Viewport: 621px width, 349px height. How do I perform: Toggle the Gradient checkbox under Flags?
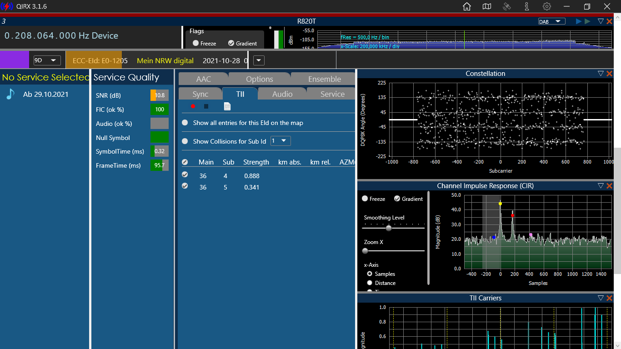click(231, 43)
